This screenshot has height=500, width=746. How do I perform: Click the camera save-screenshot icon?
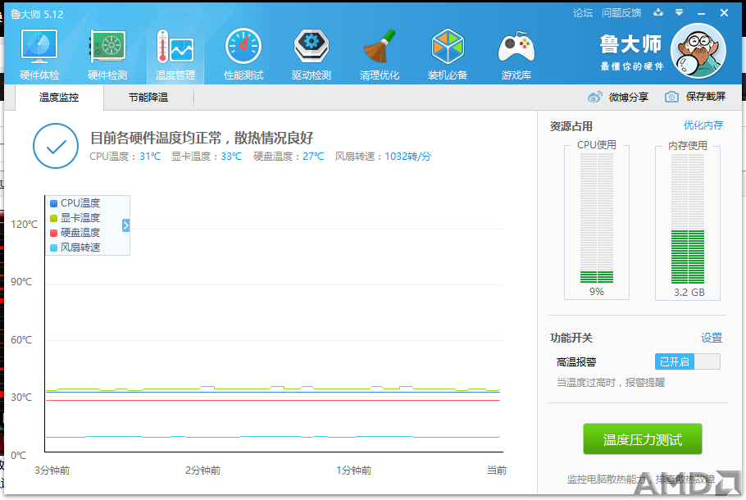point(671,97)
